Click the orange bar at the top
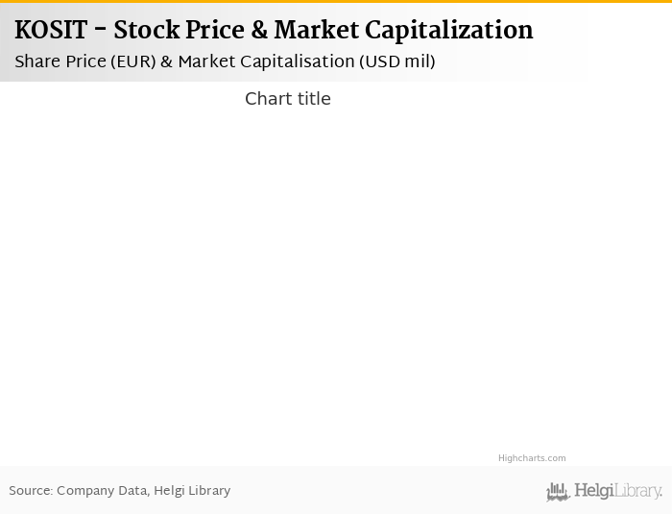672x514 pixels. pos(336,1)
